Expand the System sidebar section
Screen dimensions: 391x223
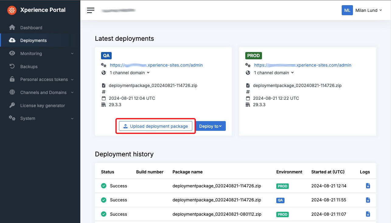point(72,119)
